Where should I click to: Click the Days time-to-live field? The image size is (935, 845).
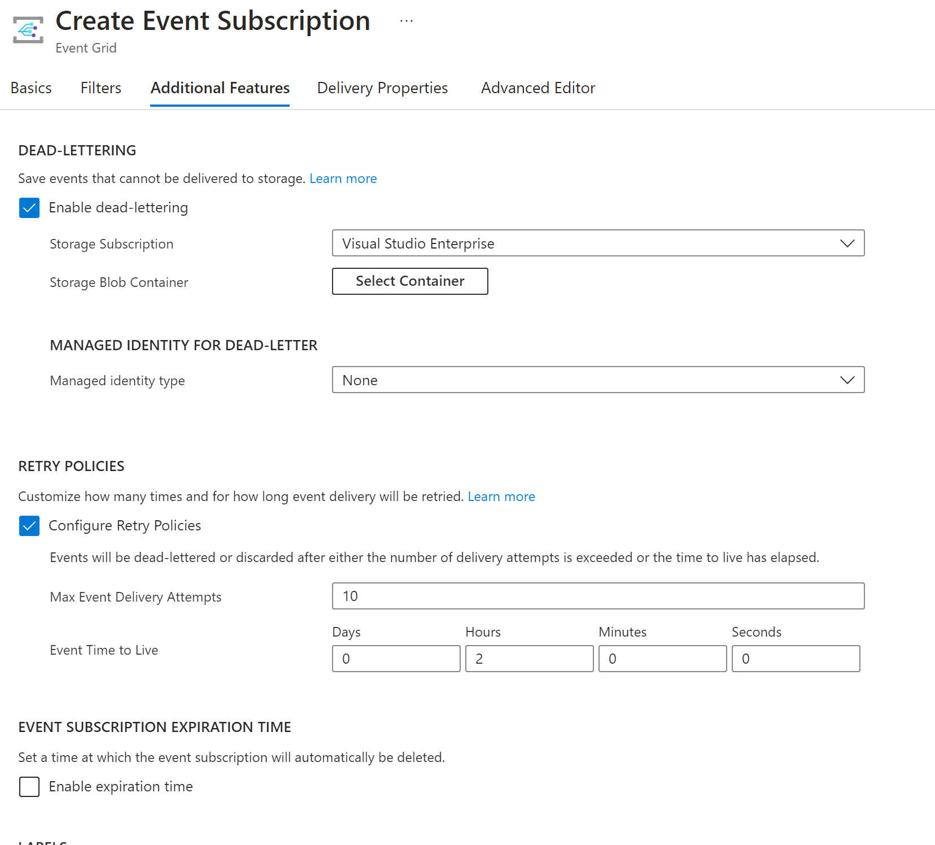[x=396, y=659]
